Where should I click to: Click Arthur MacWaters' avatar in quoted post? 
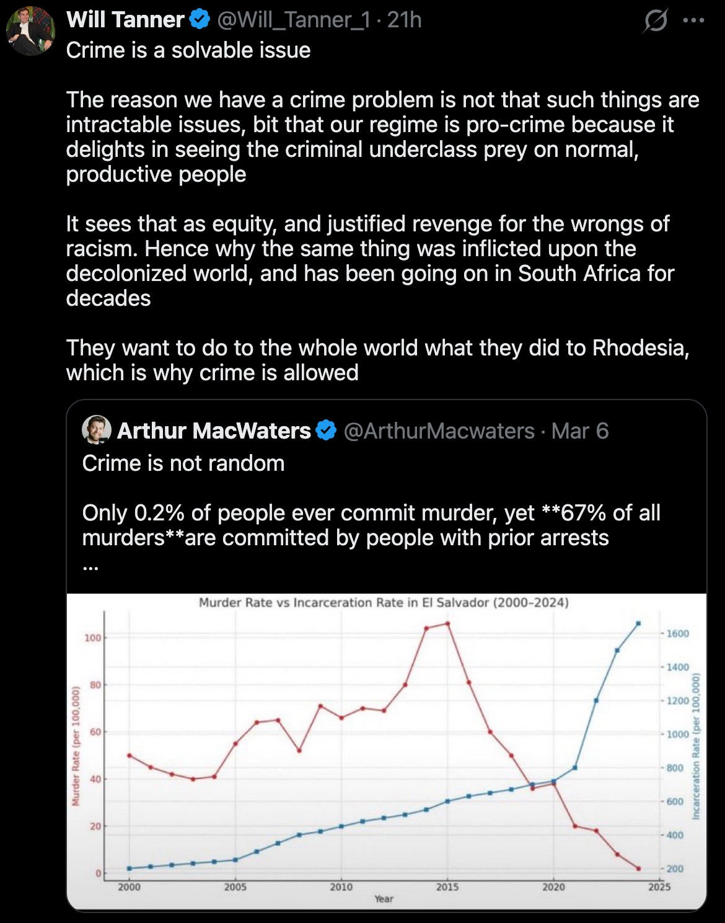pyautogui.click(x=97, y=430)
